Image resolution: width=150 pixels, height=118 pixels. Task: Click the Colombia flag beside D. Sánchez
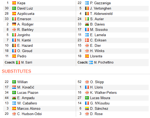[87, 108]
